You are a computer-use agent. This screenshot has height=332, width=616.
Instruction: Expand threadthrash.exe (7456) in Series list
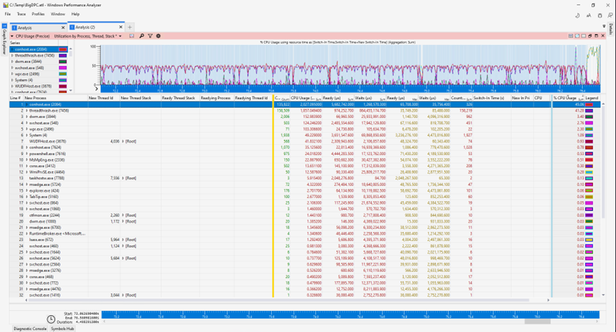click(12, 56)
